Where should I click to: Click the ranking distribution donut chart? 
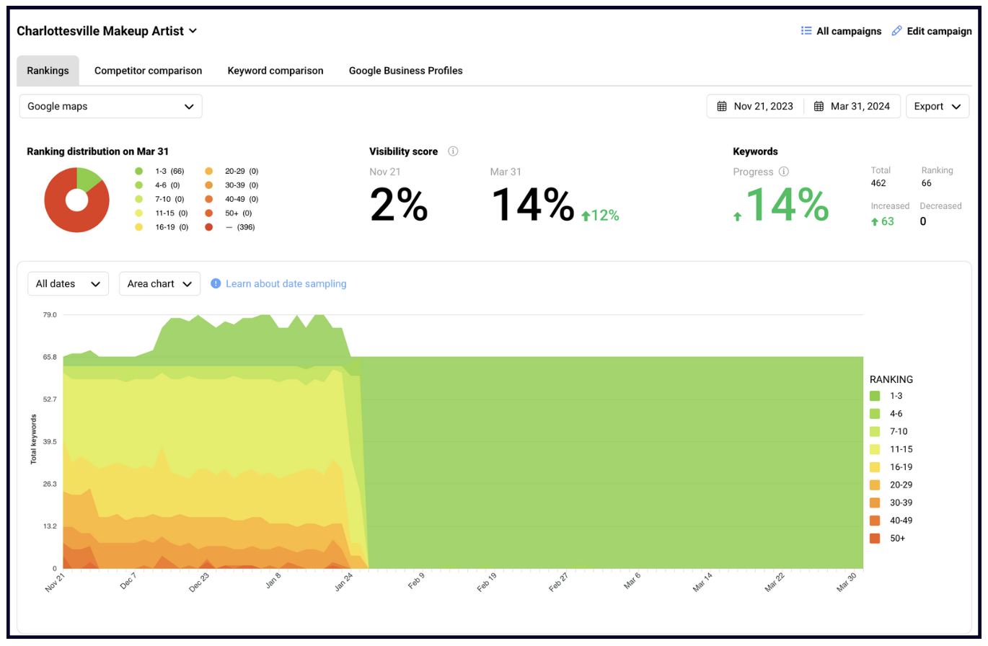pyautogui.click(x=76, y=200)
